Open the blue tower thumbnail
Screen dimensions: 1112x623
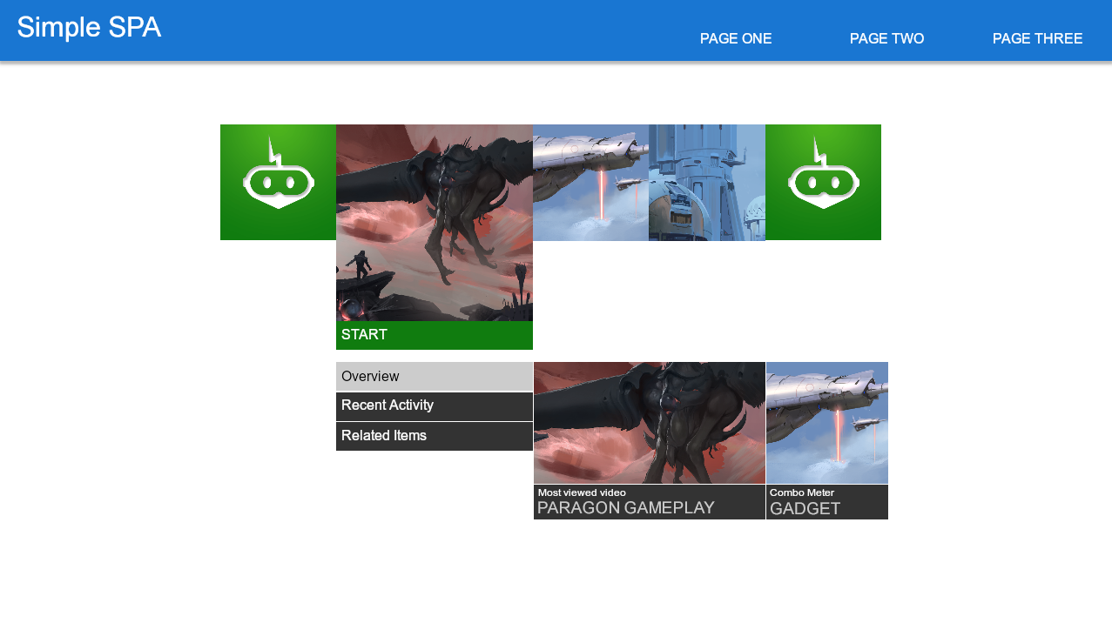coord(707,183)
